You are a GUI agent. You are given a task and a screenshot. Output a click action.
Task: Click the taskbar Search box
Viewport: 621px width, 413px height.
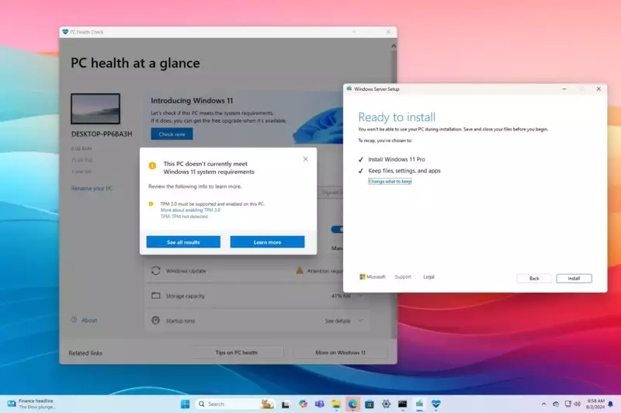point(235,404)
